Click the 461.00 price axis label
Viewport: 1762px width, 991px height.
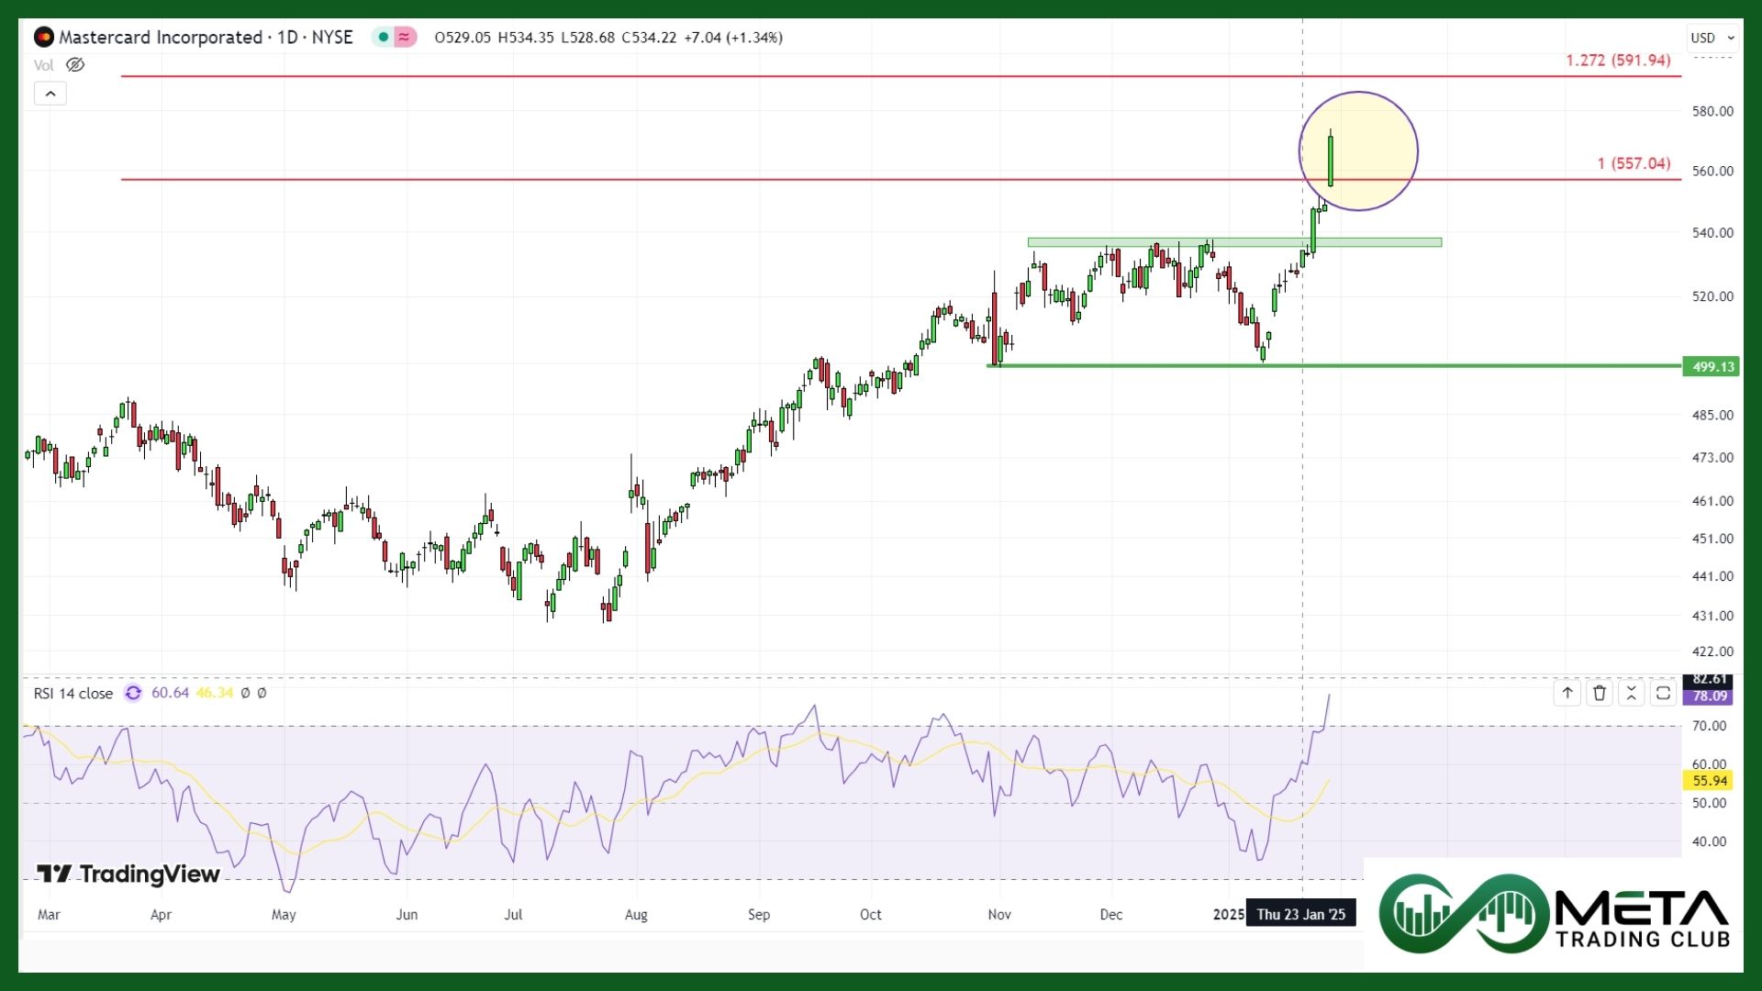point(1712,501)
